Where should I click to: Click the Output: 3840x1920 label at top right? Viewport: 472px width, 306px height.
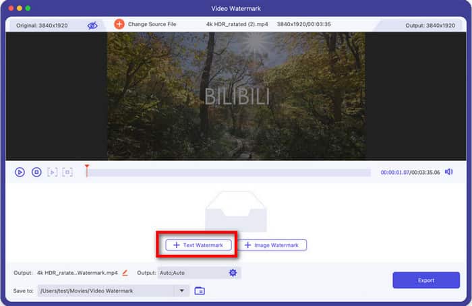click(430, 26)
